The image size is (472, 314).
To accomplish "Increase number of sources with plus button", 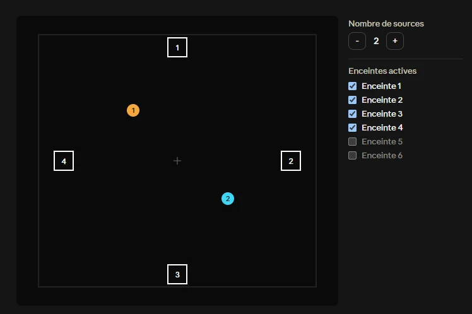I will 395,41.
